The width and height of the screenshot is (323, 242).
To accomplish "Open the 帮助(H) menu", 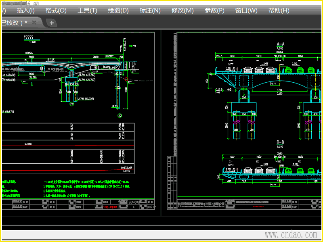I will 279,10.
